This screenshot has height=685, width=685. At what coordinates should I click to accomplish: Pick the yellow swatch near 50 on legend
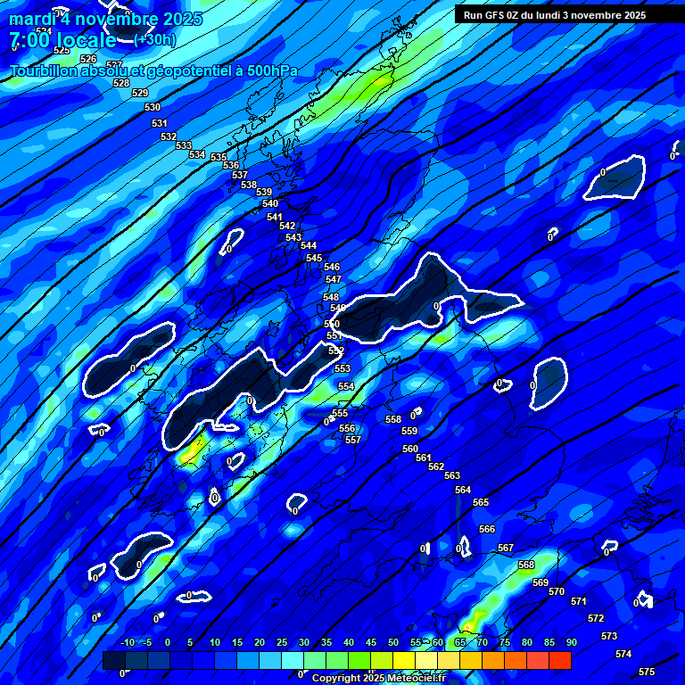(404, 661)
